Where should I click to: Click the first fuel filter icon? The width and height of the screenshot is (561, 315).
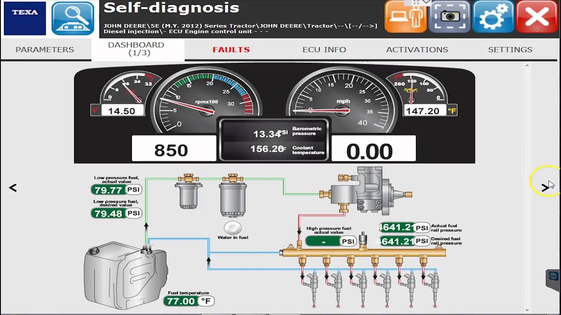point(188,191)
